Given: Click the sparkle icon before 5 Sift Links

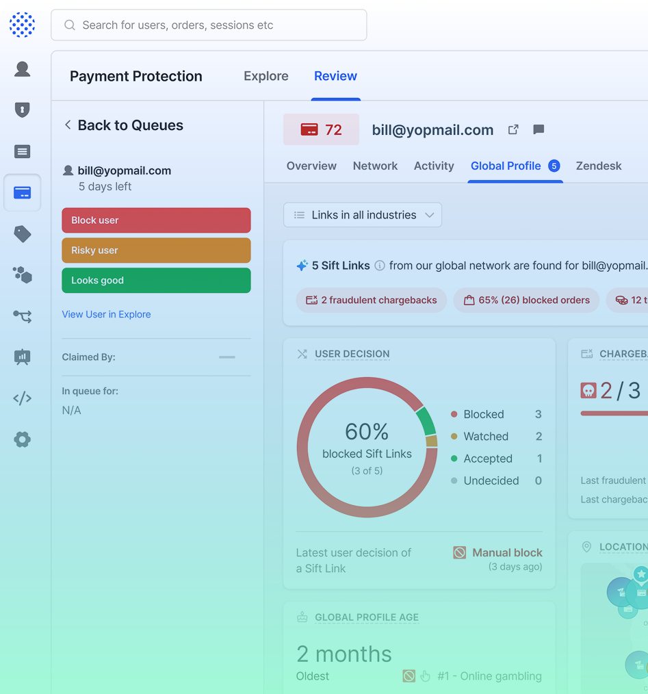Looking at the screenshot, I should [x=302, y=266].
